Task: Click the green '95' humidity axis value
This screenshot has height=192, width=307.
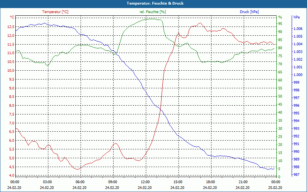Action: pos(280,24)
